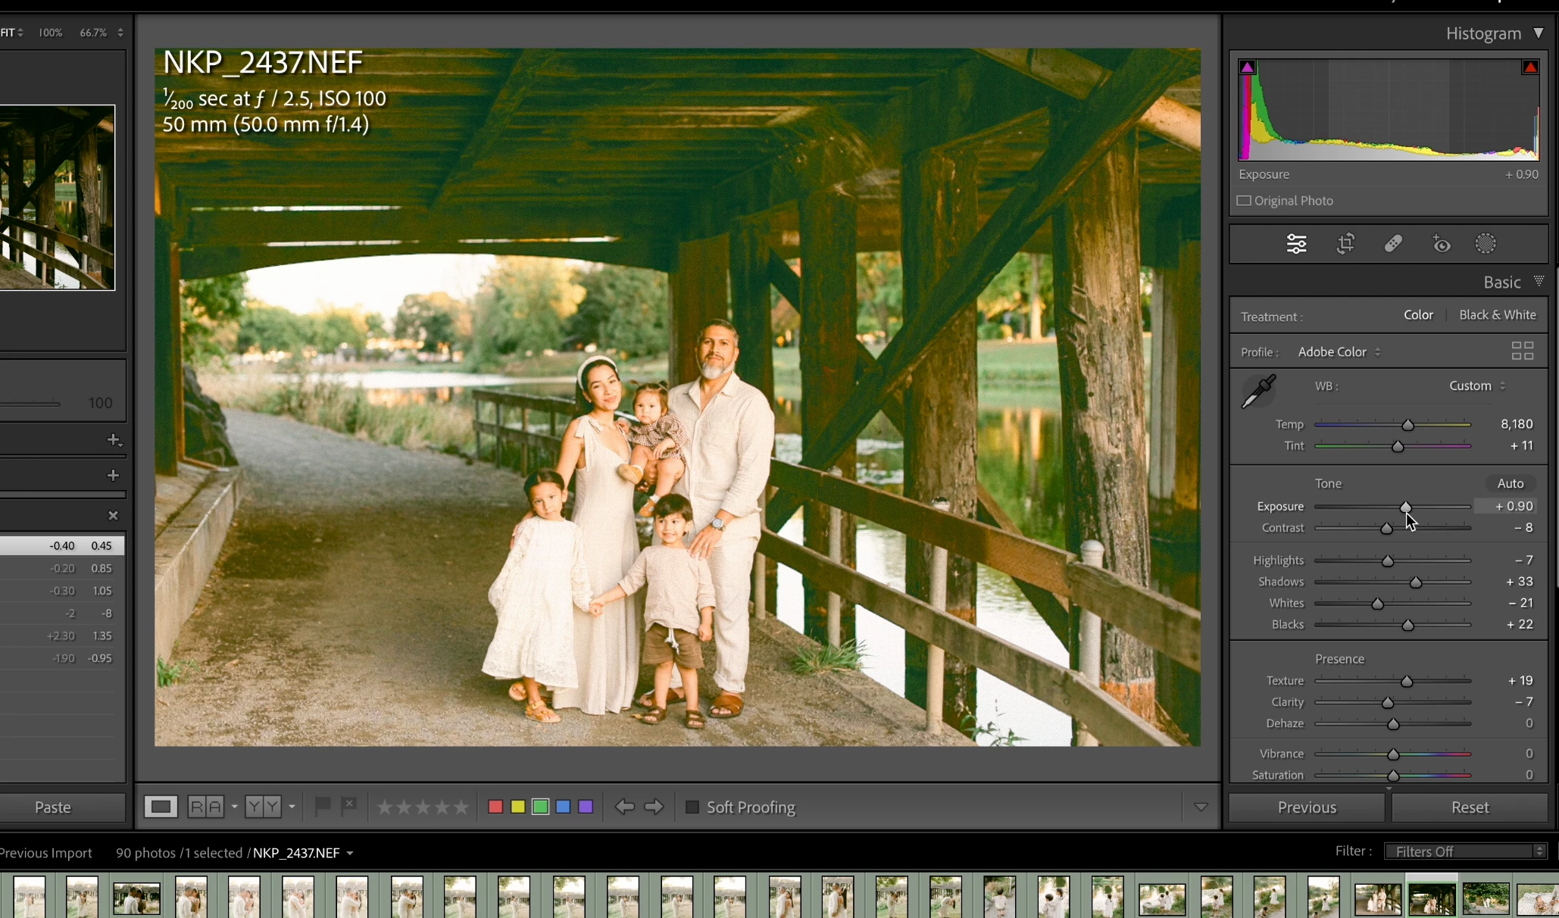The image size is (1559, 918).
Task: Switch Treatment to Black & White
Action: point(1497,315)
